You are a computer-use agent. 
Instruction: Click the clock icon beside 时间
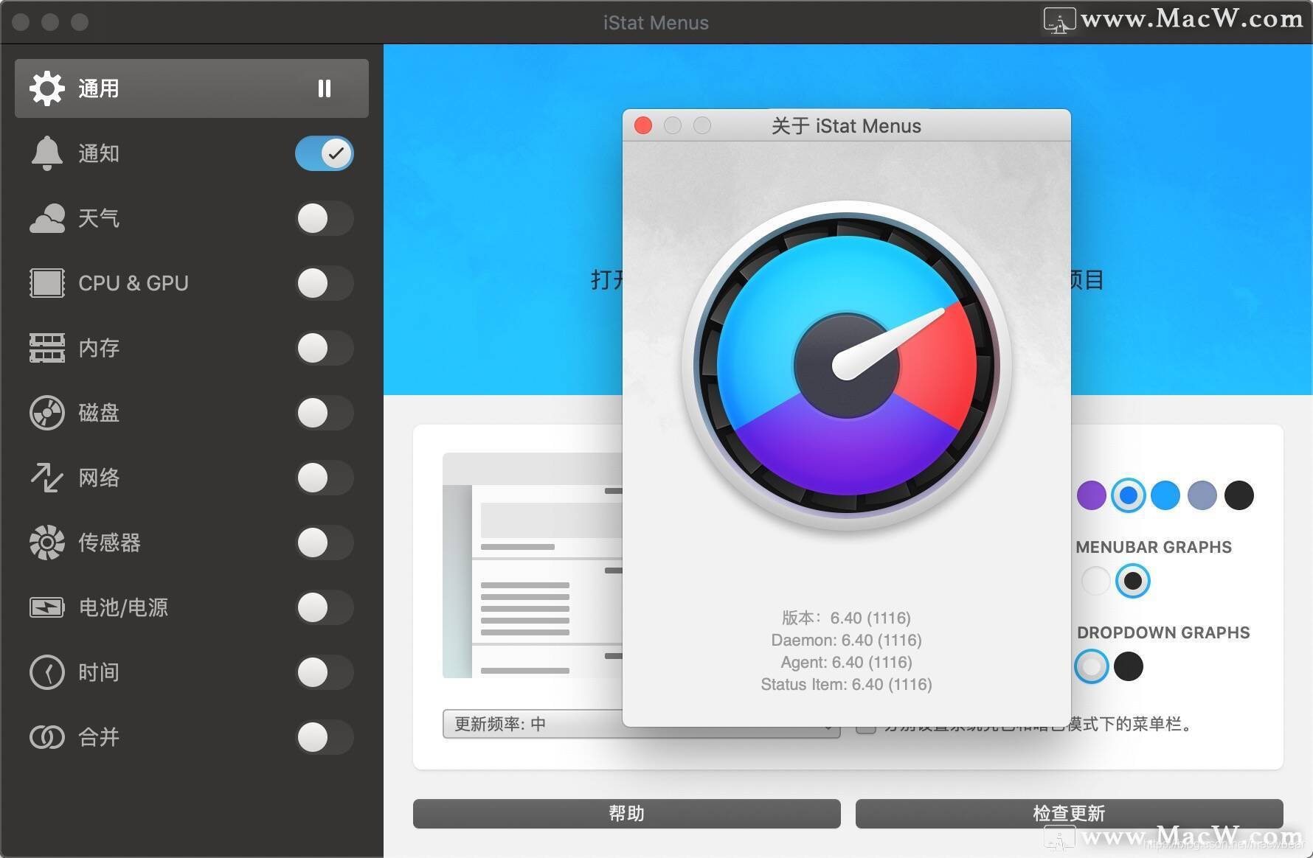point(47,672)
